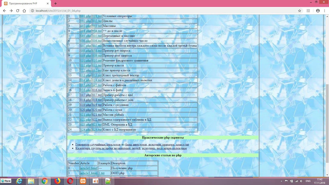The width and height of the screenshot is (329, 185).
Task: Open the orange app icon next to XAMPP on the taskbar
Action: (96, 181)
